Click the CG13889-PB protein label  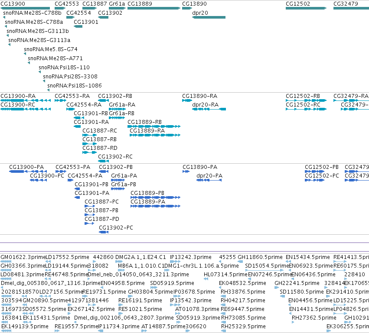click(x=147, y=193)
